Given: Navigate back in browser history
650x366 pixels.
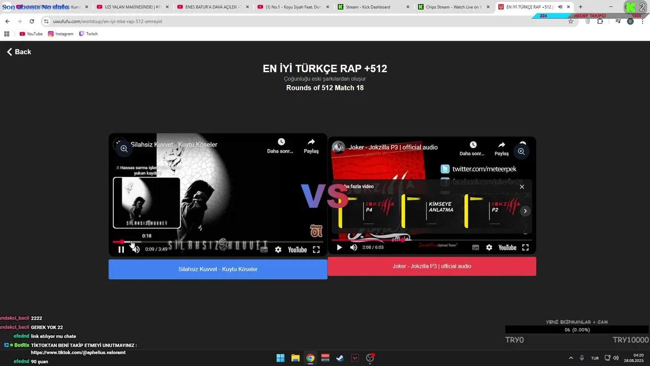Looking at the screenshot, I should [x=8, y=21].
